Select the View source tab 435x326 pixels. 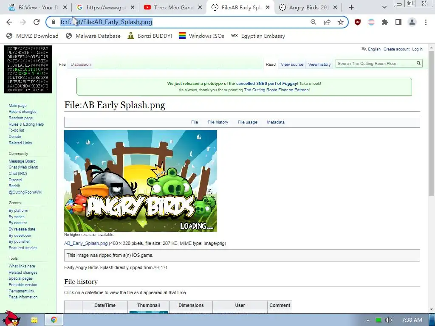292,65
